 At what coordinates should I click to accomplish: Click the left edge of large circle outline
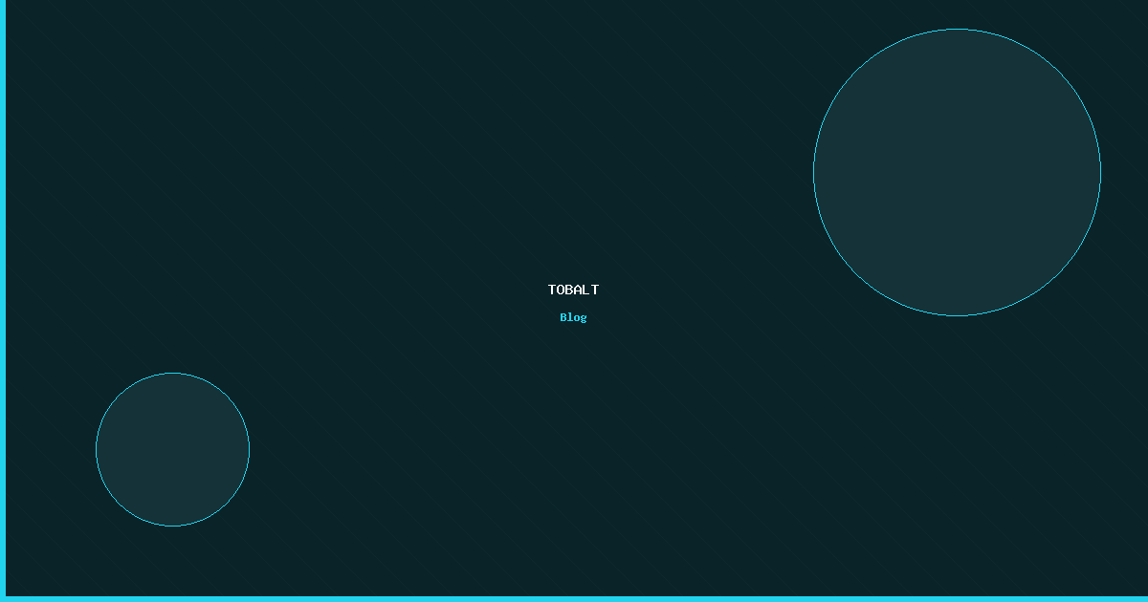tap(813, 172)
